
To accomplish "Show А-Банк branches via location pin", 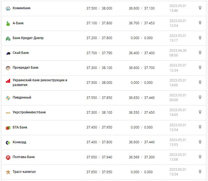I will [200, 23].
